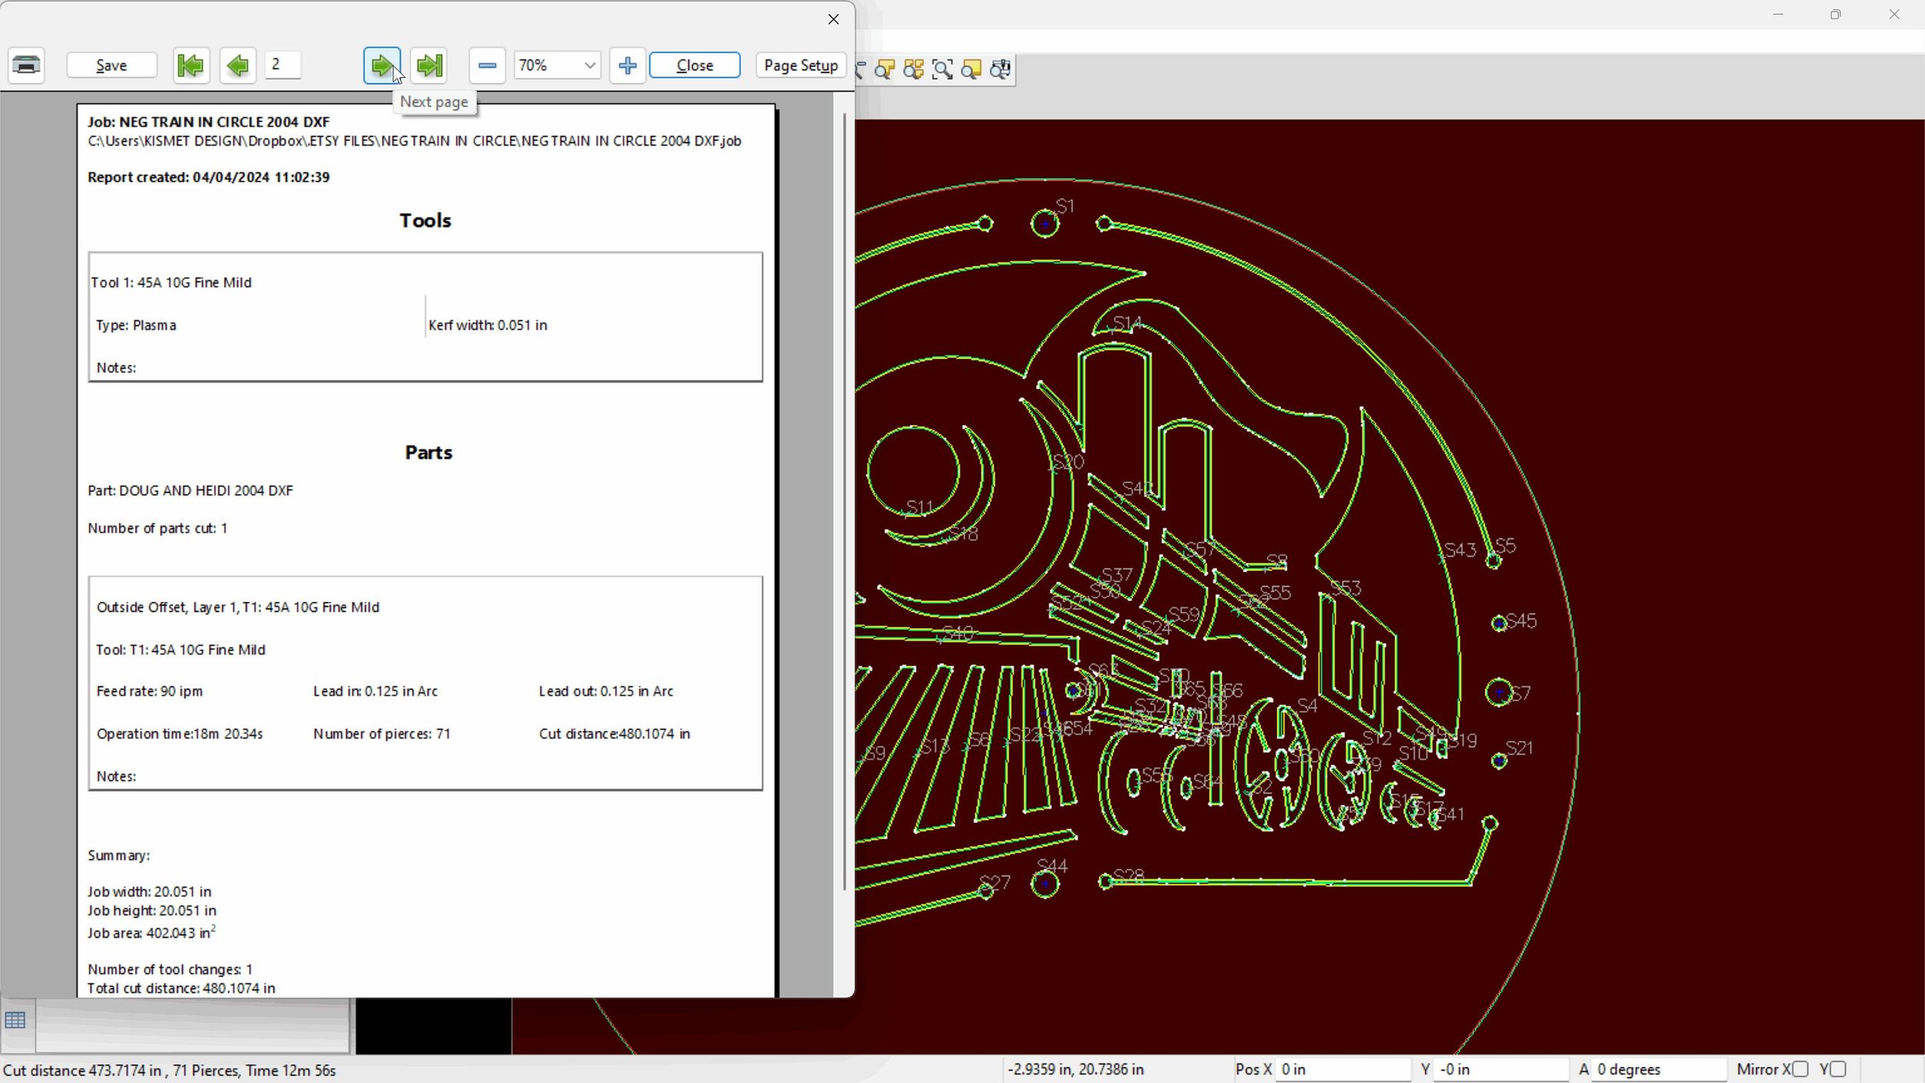Jump to the last page of the report
The image size is (1925, 1083).
tap(430, 65)
